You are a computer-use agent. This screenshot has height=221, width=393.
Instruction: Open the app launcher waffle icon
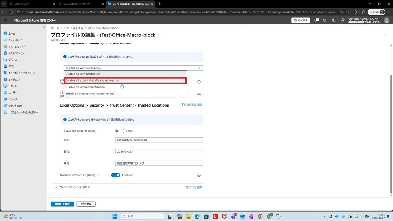click(x=5, y=20)
